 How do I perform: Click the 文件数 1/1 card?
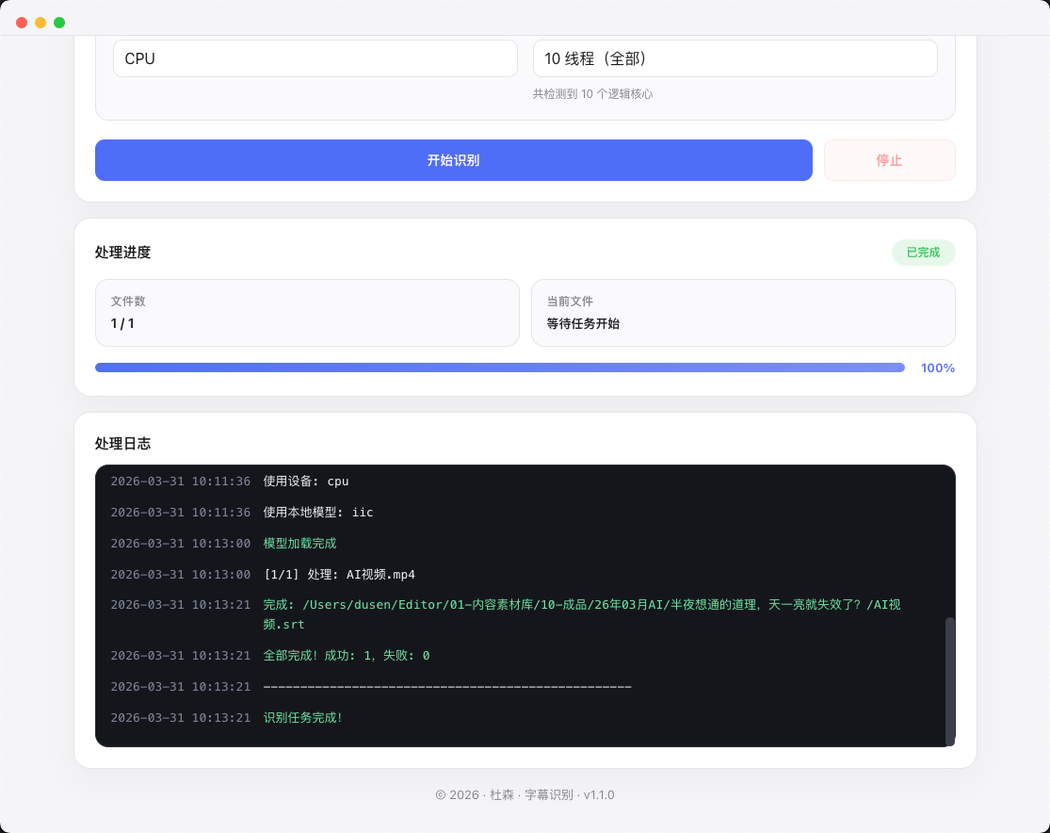(307, 312)
